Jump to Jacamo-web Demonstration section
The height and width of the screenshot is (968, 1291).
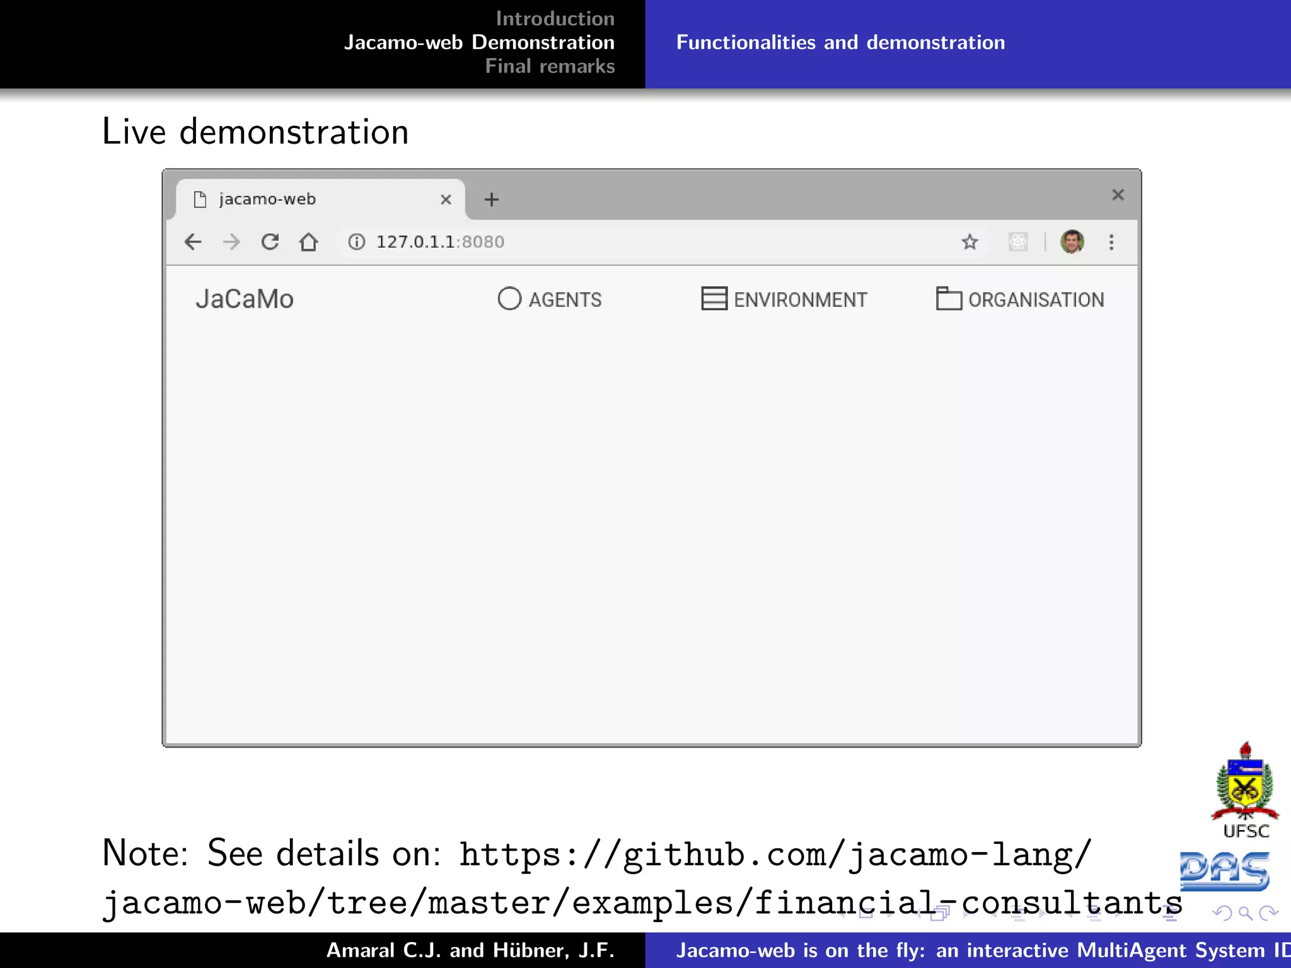479,42
